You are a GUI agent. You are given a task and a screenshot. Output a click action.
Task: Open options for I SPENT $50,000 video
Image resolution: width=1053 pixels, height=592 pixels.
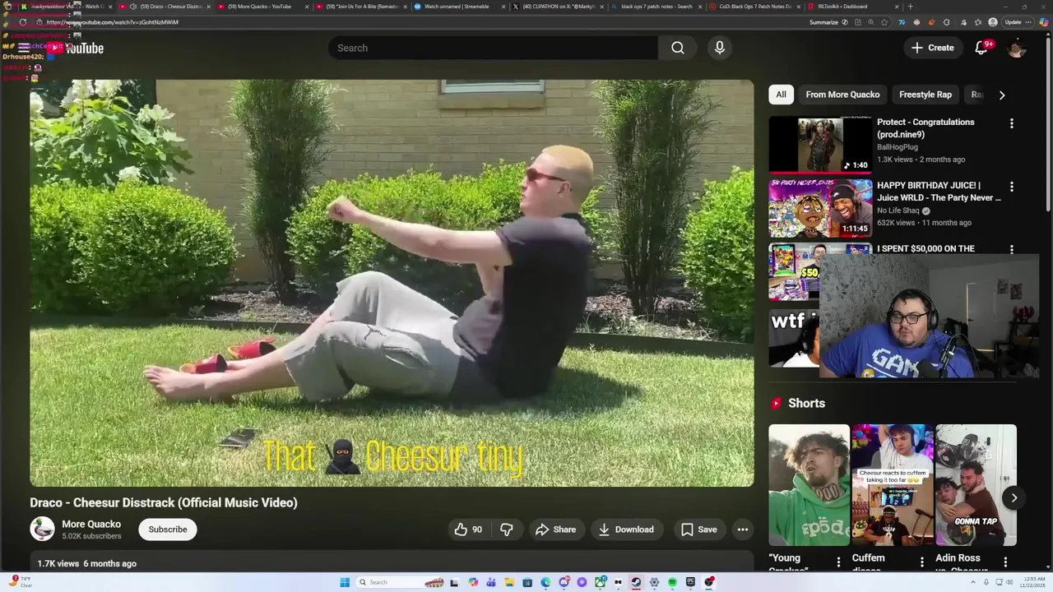pyautogui.click(x=1012, y=249)
